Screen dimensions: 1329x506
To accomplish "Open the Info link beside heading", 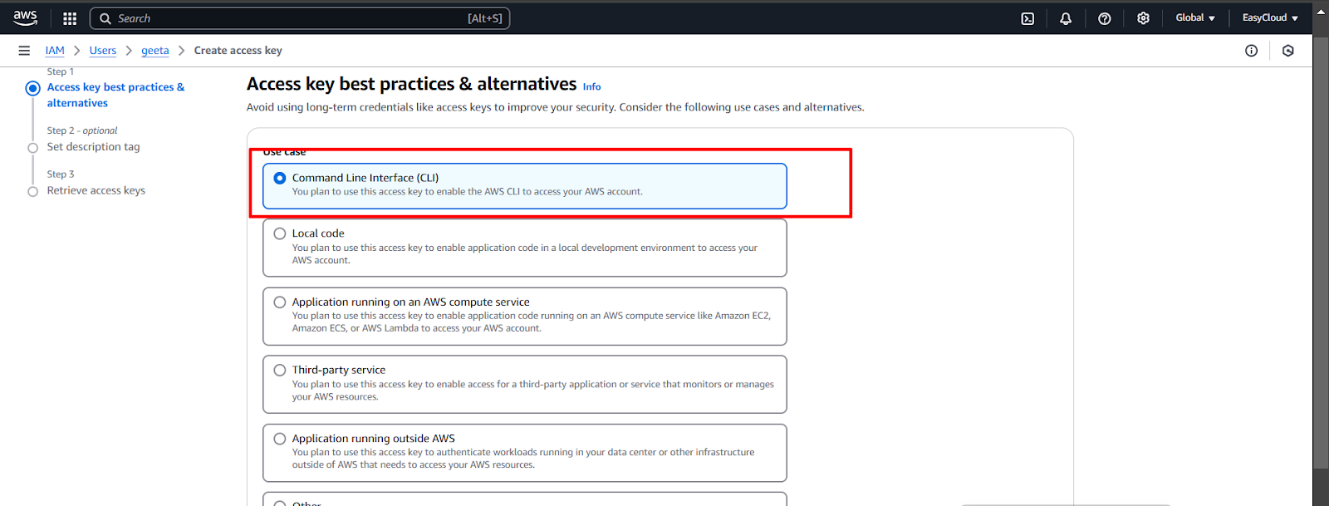I will pos(591,86).
